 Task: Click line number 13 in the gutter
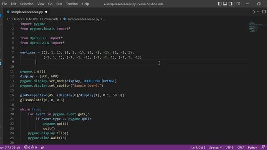pos(12,81)
